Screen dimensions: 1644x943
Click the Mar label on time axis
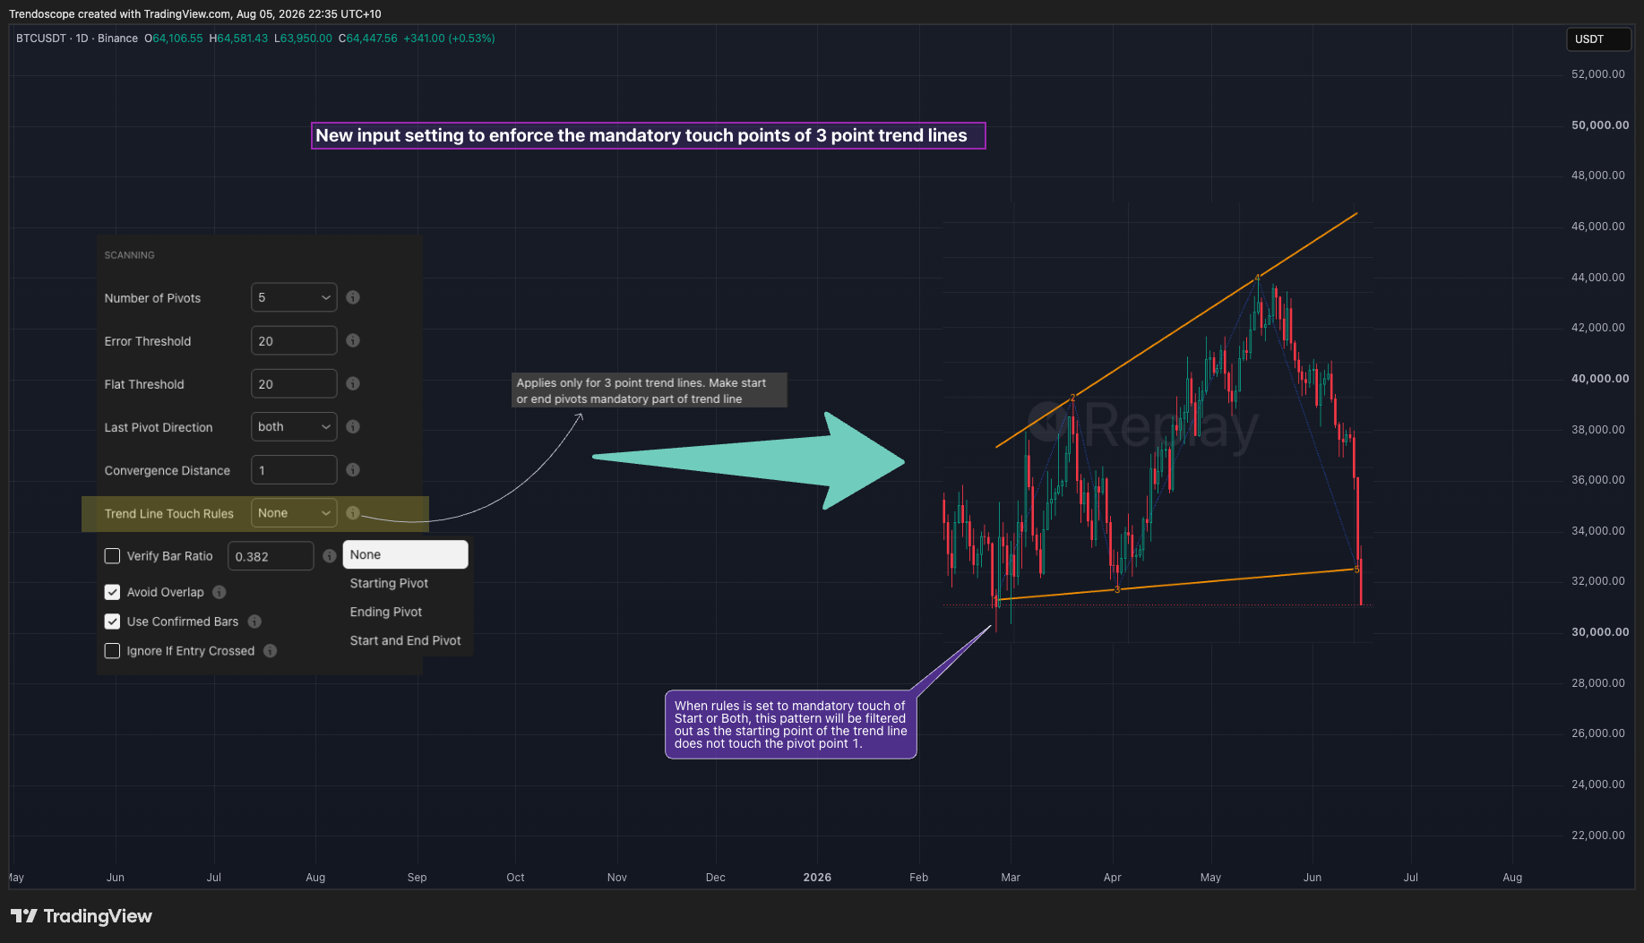click(1011, 878)
